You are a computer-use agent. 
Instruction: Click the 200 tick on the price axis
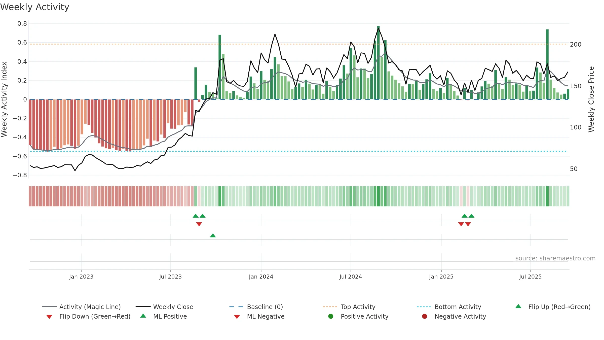[576, 44]
